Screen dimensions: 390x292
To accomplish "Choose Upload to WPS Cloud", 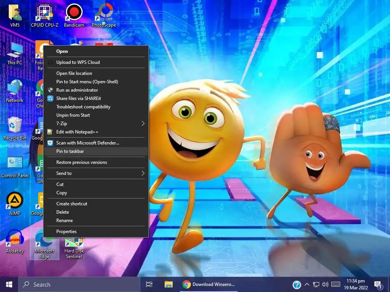I will click(x=96, y=62).
